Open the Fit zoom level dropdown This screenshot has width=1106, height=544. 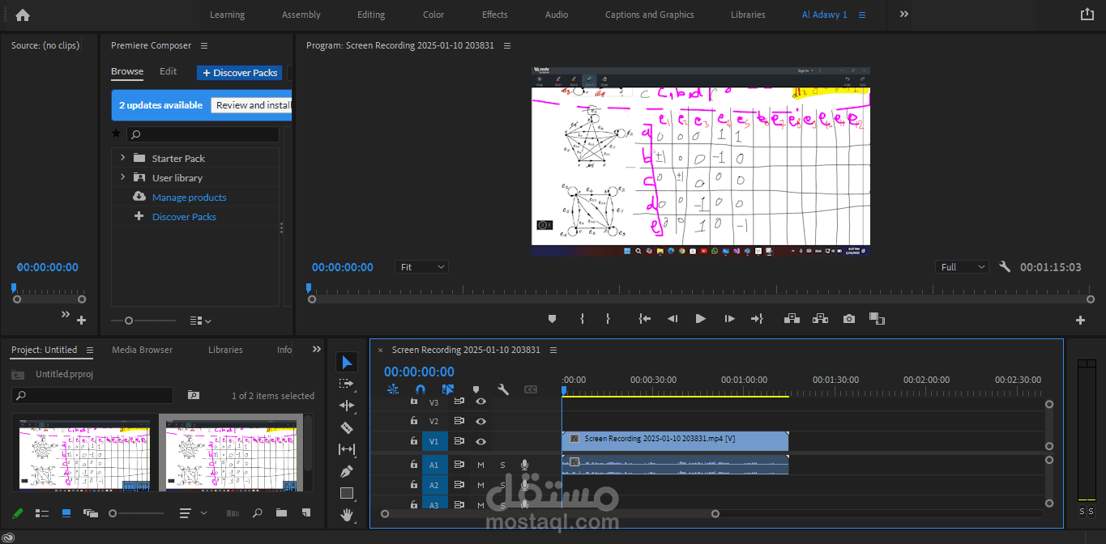click(421, 266)
